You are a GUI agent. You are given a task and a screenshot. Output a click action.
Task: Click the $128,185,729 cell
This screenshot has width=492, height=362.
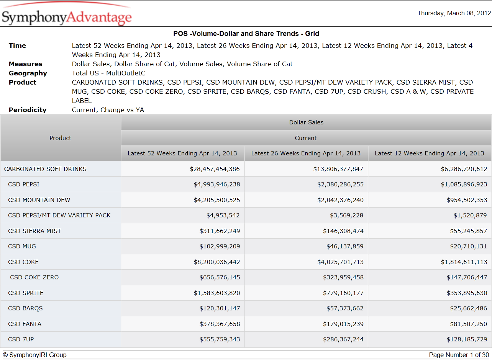pos(430,339)
